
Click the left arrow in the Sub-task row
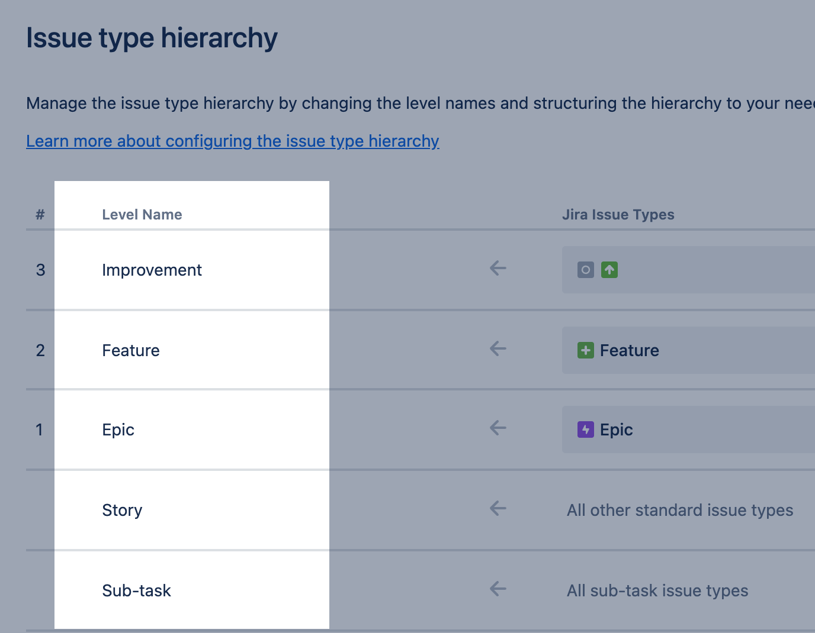tap(498, 589)
